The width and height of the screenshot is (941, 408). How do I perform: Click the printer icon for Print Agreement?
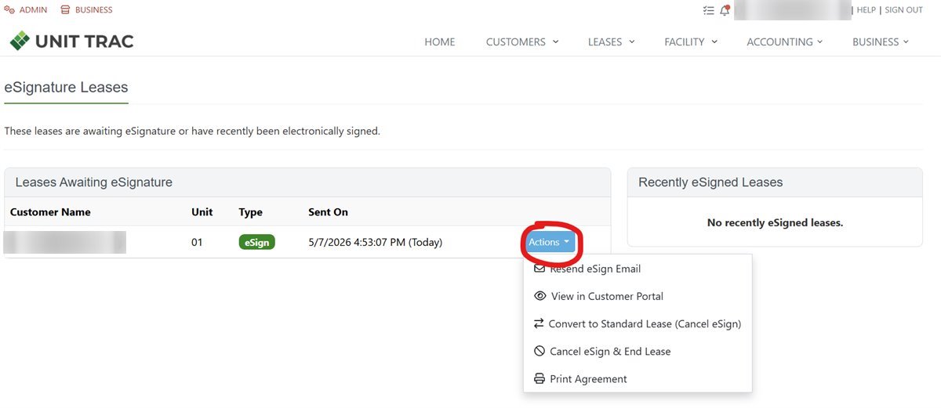(x=540, y=379)
